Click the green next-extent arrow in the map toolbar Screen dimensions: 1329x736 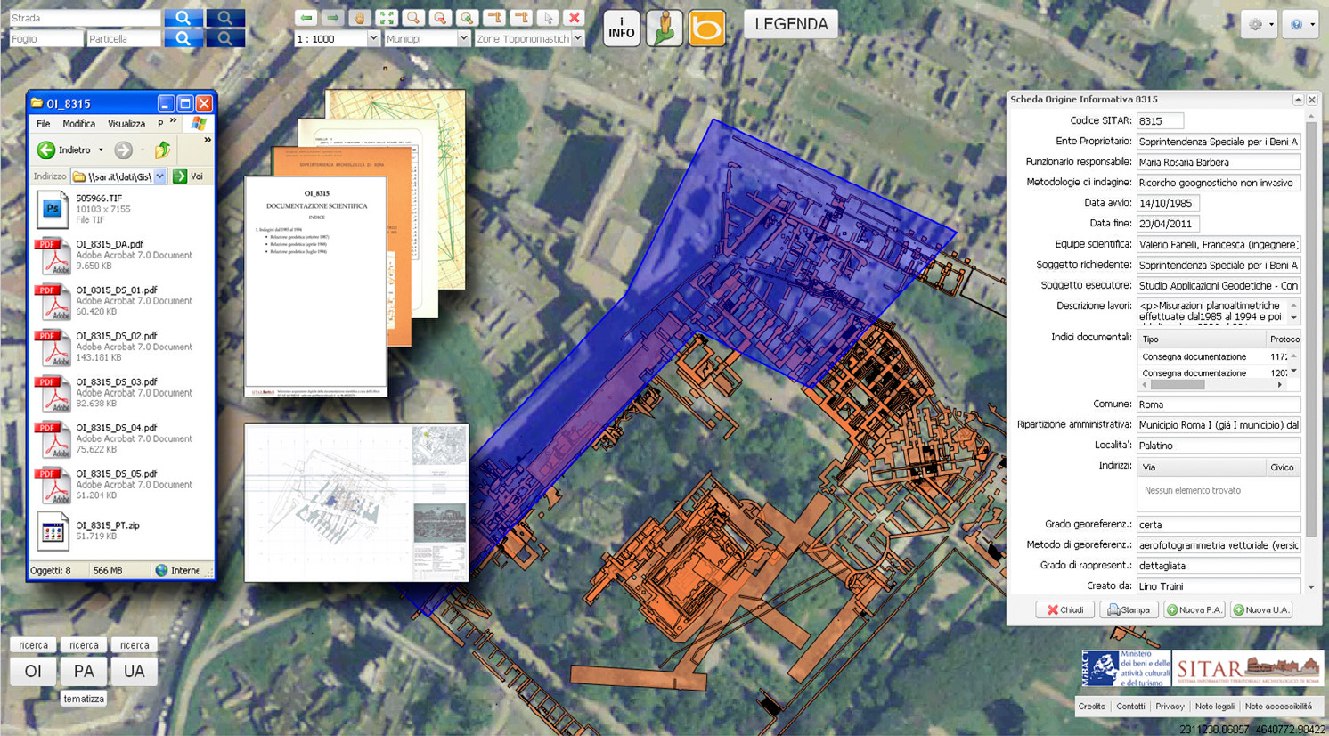click(x=333, y=18)
